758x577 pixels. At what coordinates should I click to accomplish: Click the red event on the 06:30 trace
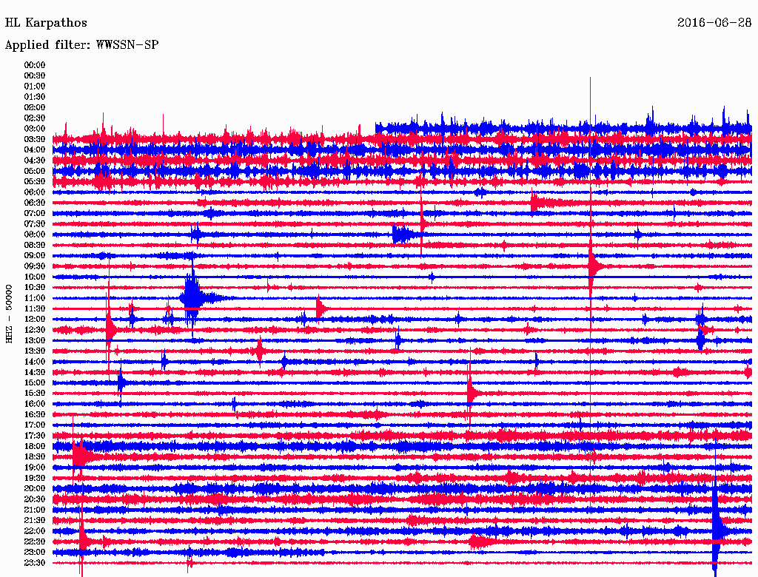coord(539,203)
